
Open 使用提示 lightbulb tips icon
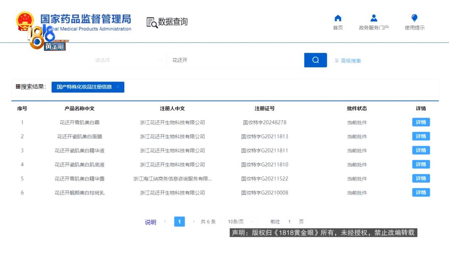tap(414, 18)
